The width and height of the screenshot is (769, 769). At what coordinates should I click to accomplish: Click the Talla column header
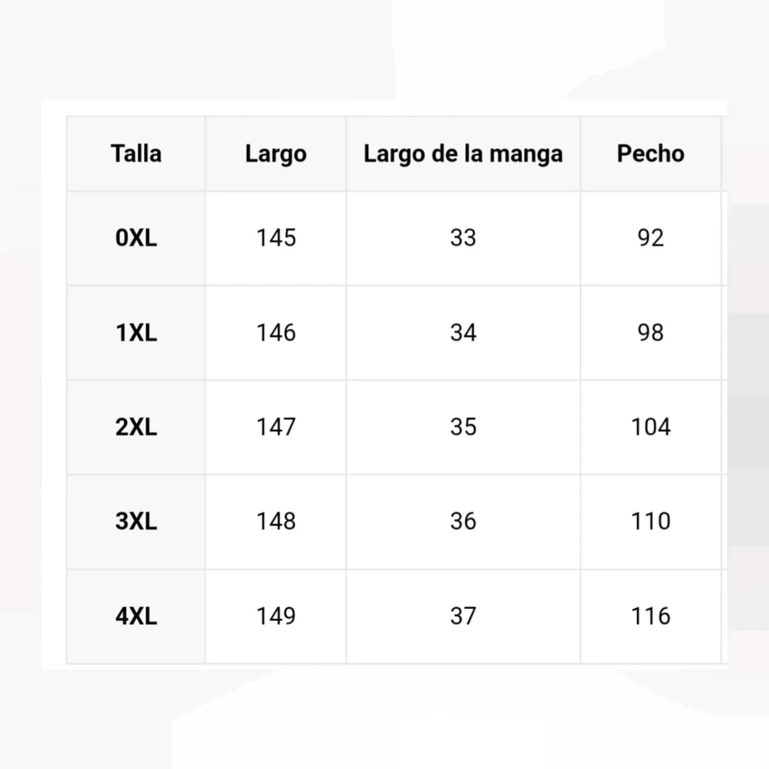[x=136, y=154]
